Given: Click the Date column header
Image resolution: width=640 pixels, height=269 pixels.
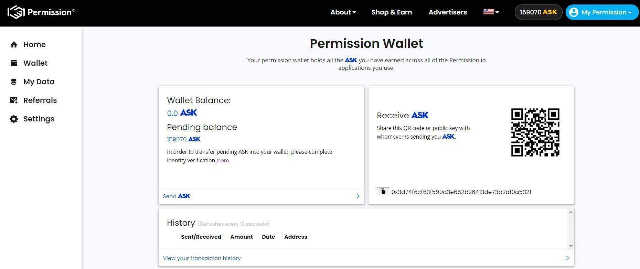Looking at the screenshot, I should (x=268, y=237).
